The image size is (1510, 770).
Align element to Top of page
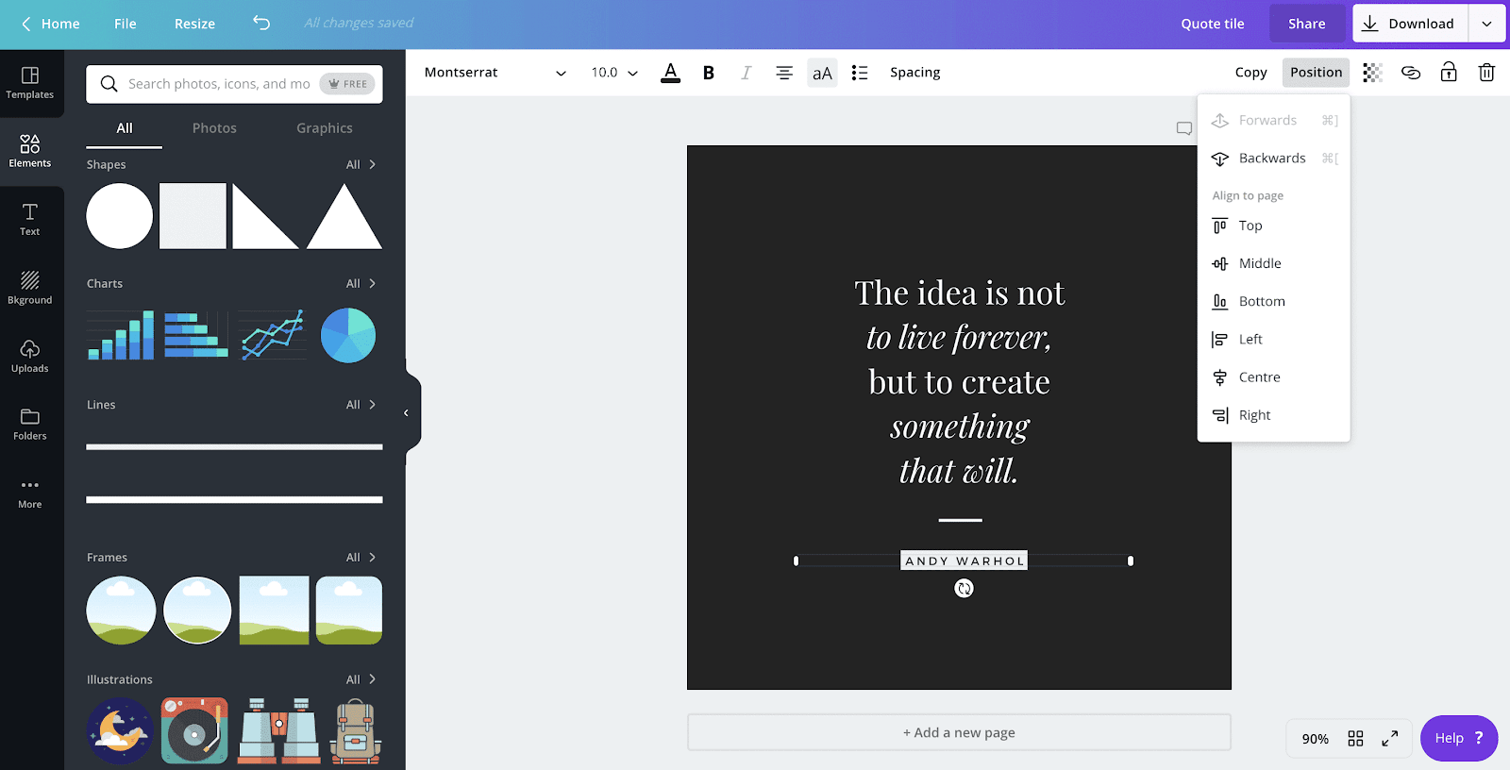[1274, 226]
